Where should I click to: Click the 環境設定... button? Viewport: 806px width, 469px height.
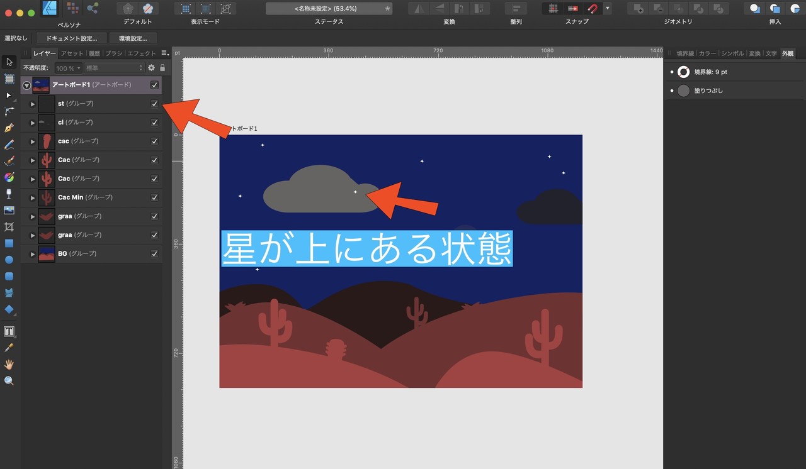pos(133,38)
